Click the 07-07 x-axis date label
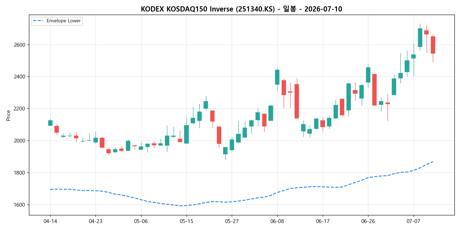Viewport: 460px width, 230px height. pos(414,221)
